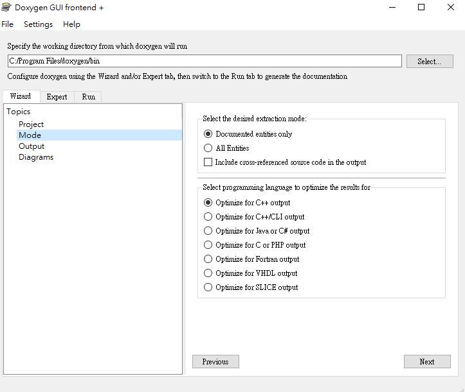Enable cross-referenced source code checkbox
This screenshot has width=465, height=392.
[x=285, y=162]
